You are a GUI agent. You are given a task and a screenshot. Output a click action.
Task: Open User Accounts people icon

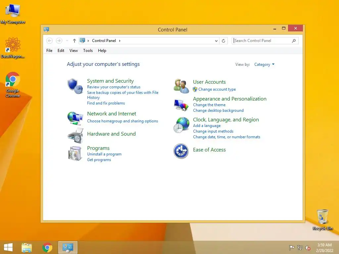(181, 86)
